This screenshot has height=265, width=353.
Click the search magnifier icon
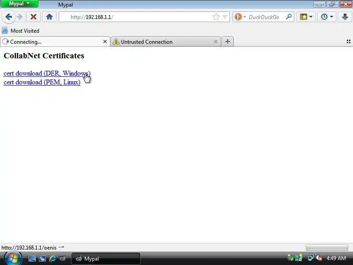289,17
